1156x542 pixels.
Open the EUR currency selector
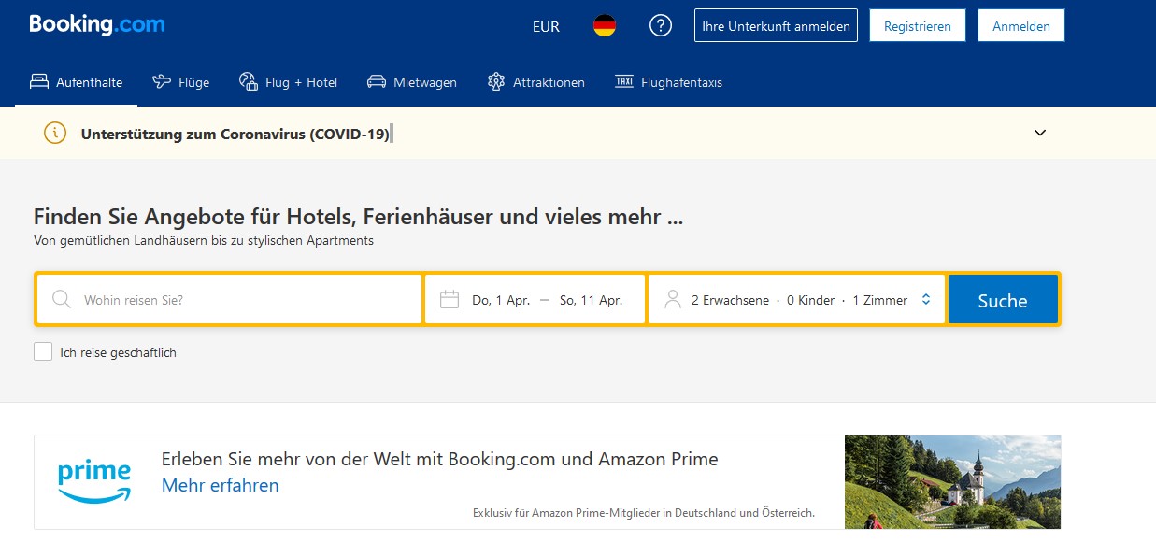click(x=546, y=26)
